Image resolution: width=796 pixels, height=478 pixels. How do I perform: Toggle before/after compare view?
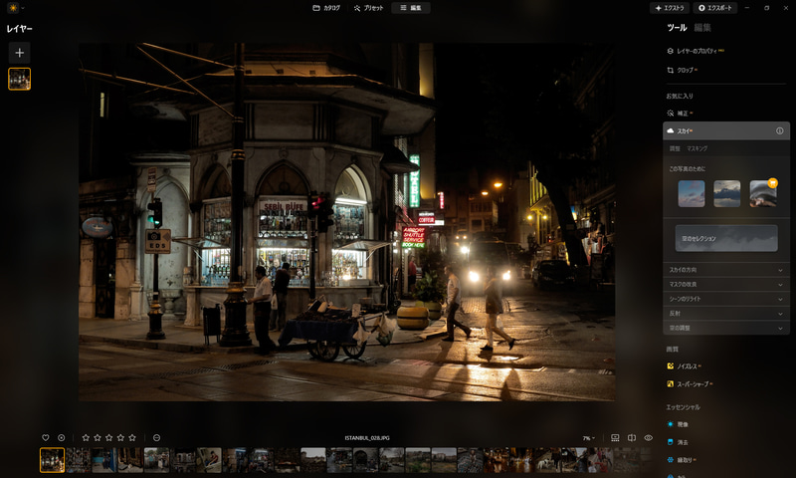coord(631,437)
